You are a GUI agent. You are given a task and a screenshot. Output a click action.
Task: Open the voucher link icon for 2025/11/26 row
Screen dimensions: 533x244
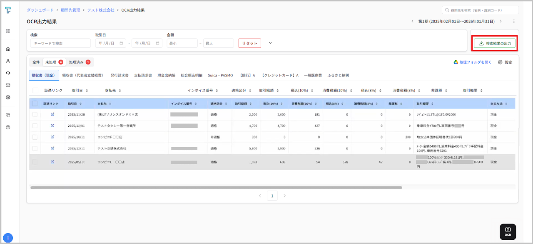pyautogui.click(x=52, y=114)
